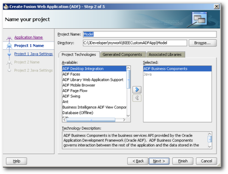
Task: Select ADF Page Flow item
Action: (94, 91)
